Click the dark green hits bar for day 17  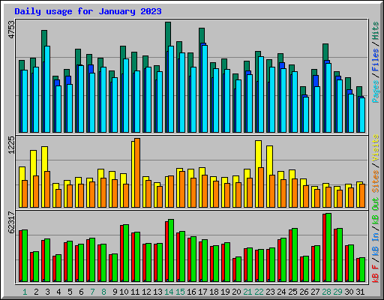[x=202, y=35]
